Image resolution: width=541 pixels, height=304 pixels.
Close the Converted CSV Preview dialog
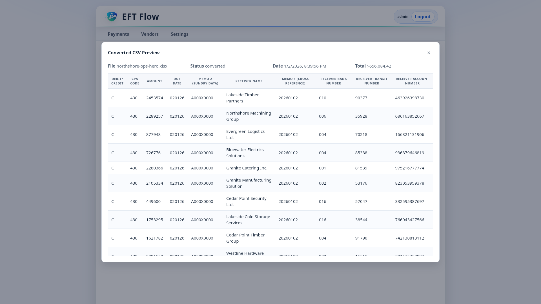click(429, 53)
